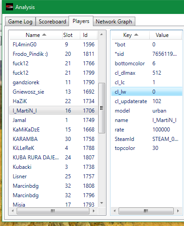Select the topcolor key row
The width and height of the screenshot is (184, 226).
(x=147, y=148)
